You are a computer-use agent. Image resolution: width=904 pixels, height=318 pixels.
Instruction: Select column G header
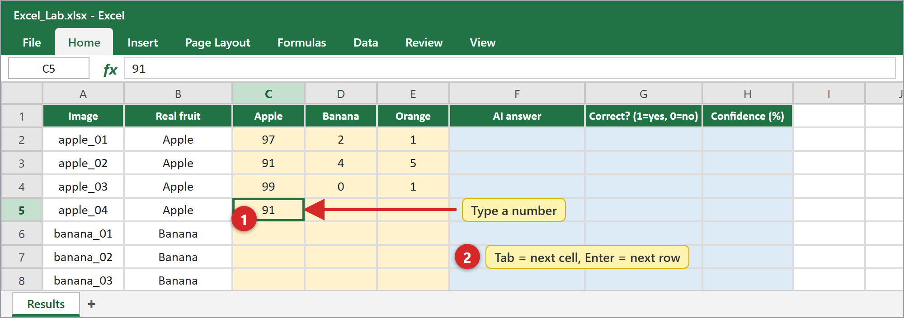644,94
